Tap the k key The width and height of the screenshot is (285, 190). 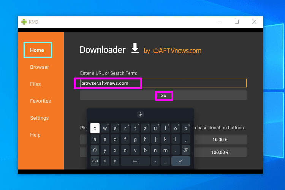165,139
